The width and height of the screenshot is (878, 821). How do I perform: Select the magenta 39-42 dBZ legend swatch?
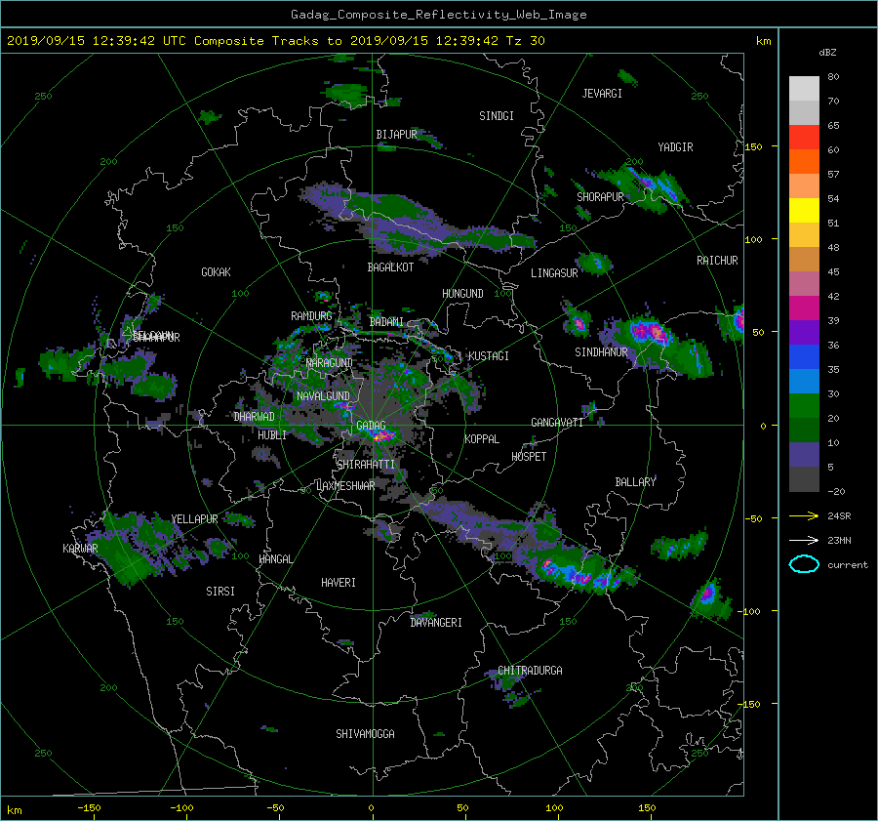pos(804,308)
